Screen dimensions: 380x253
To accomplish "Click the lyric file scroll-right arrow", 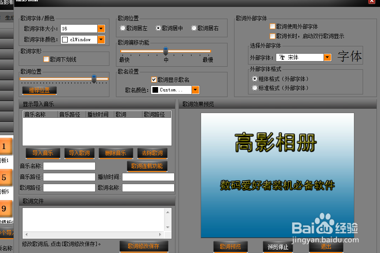I will click(160, 234).
